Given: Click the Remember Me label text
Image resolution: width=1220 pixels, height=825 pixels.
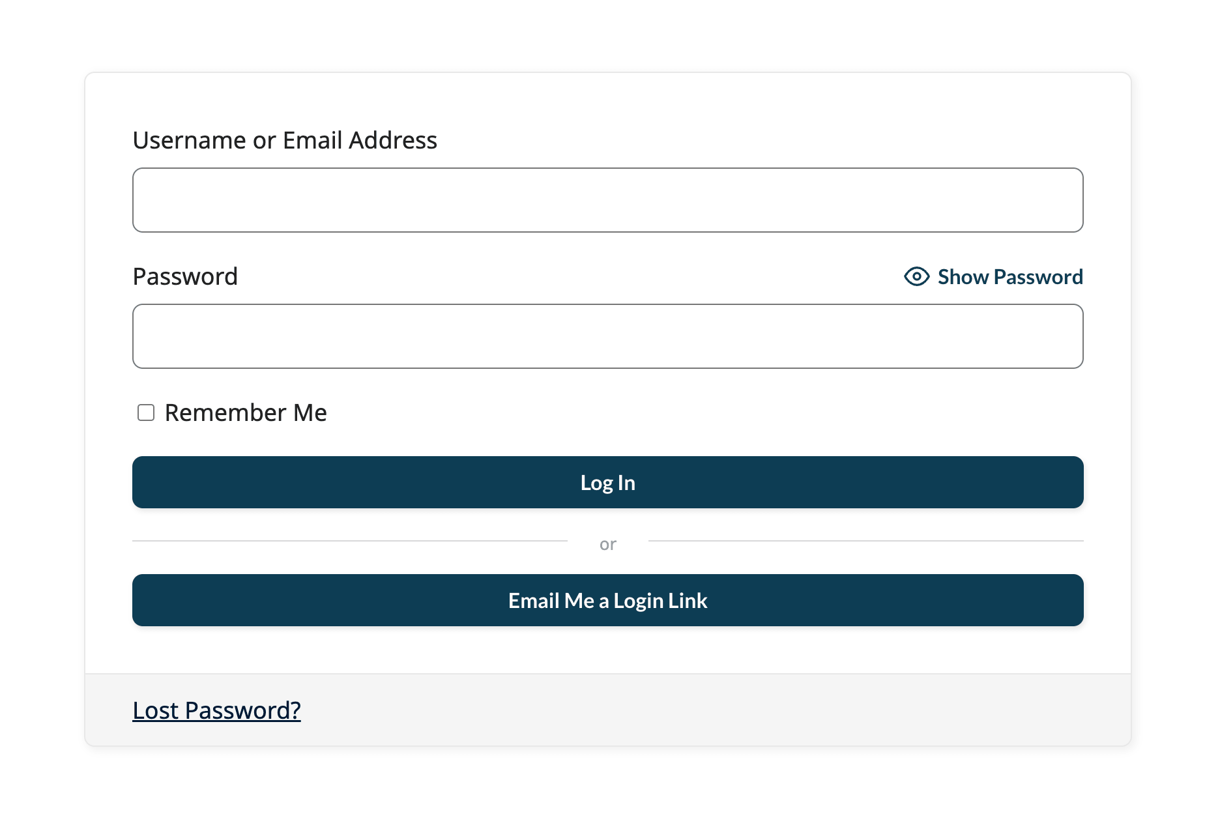Looking at the screenshot, I should [x=246, y=412].
